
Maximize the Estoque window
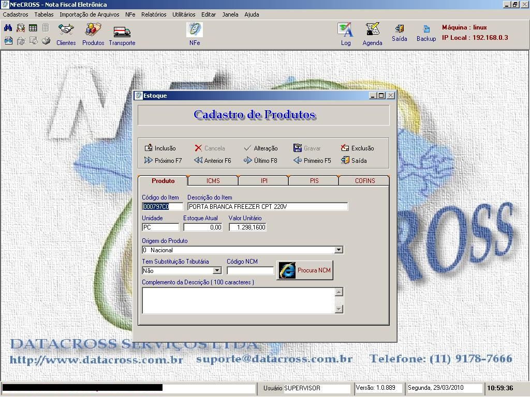click(x=381, y=96)
